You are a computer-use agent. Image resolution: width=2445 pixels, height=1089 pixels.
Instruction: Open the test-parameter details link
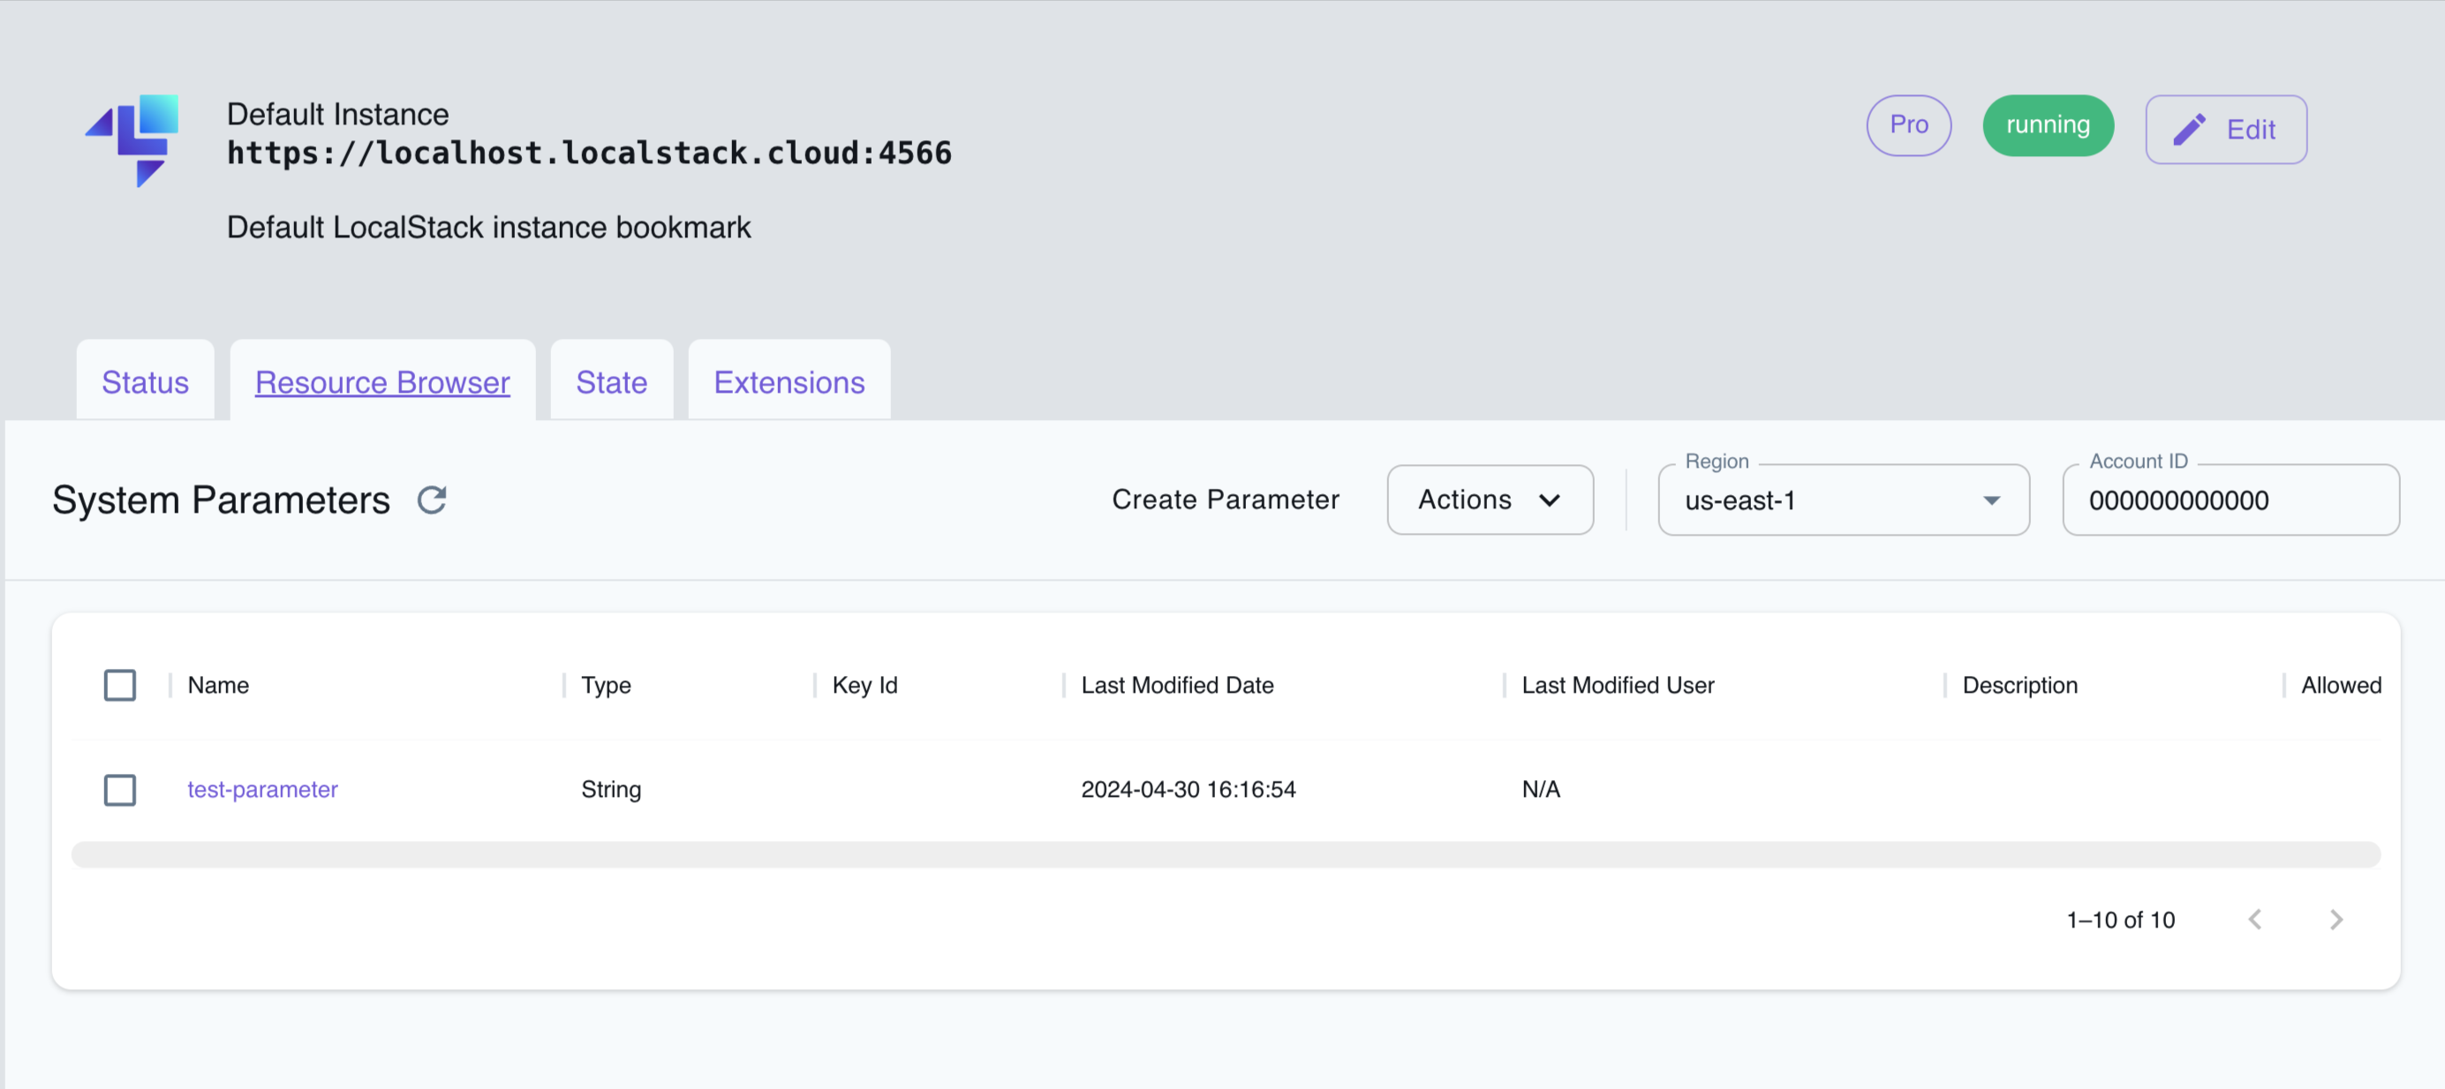262,789
